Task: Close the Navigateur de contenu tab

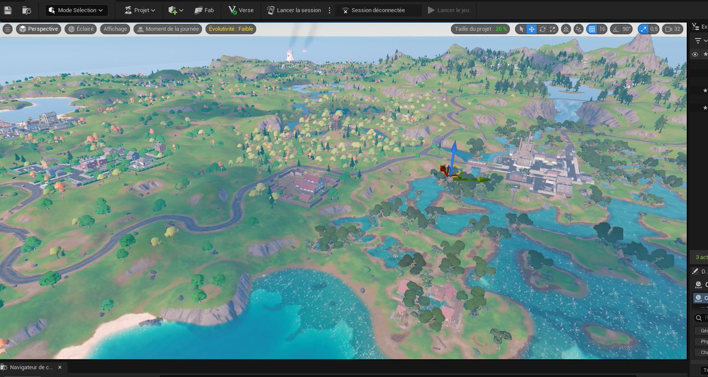Action: (x=60, y=367)
